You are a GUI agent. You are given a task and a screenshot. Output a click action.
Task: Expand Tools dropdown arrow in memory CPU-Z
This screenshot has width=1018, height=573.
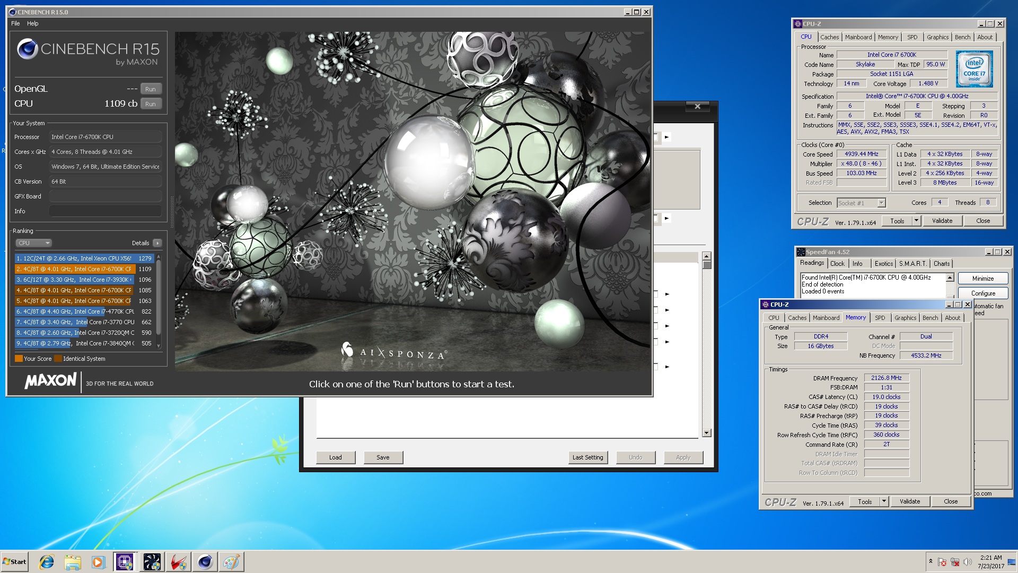[884, 502]
